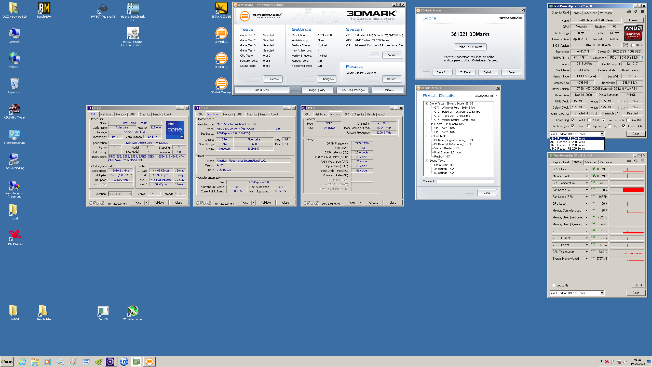The width and height of the screenshot is (652, 367).
Task: Launch the 3DMark03 desktop shortcut
Action: [x=221, y=35]
